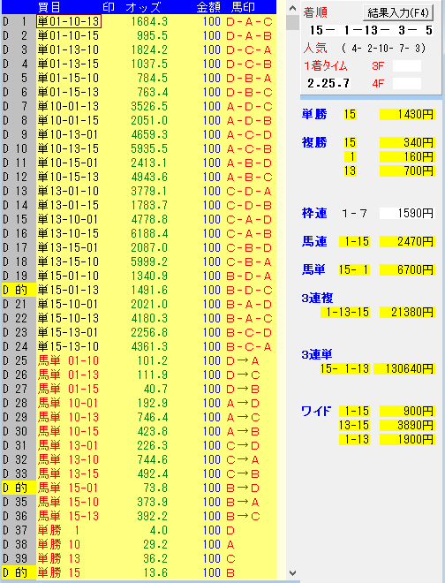This screenshot has height=583, width=445.
Task: Click the ワイド payout 1900円
Action: 407,439
